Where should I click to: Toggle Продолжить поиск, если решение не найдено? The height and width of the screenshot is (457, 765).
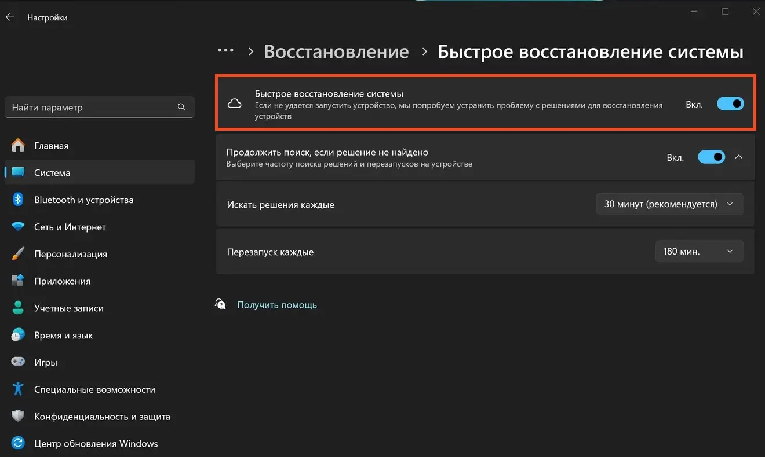click(x=711, y=157)
